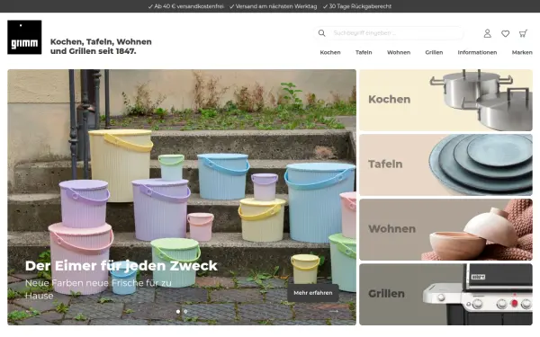Open the Wohnen category tile
Viewport: 540px width, 337px height.
(x=446, y=229)
